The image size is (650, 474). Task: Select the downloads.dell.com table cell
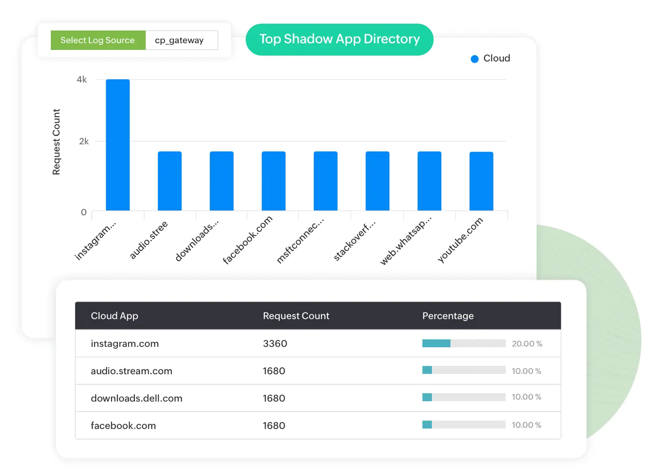(136, 398)
